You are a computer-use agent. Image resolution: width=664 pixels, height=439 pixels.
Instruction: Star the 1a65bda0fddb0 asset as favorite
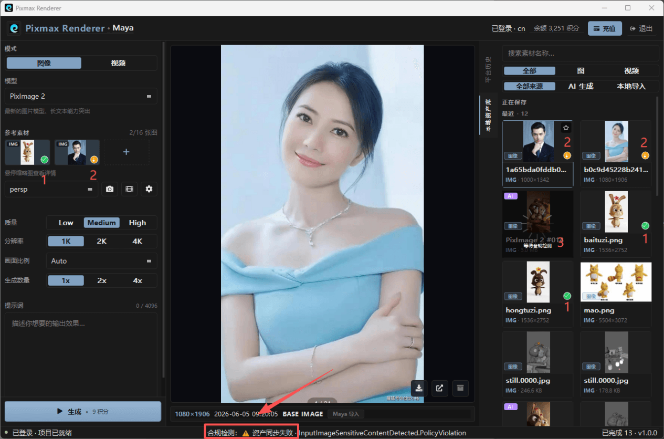pos(566,128)
